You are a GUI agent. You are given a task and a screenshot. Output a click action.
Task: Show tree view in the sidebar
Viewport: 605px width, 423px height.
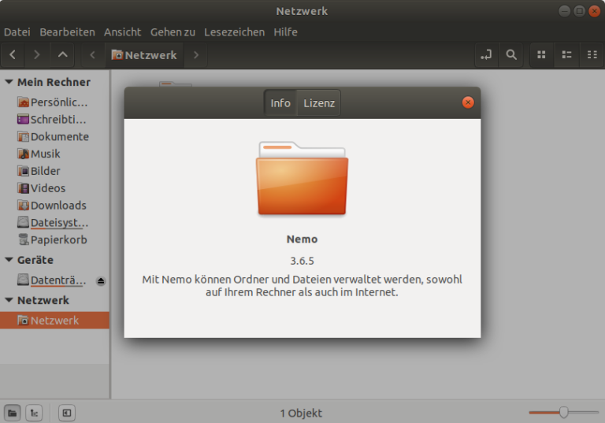tap(34, 413)
